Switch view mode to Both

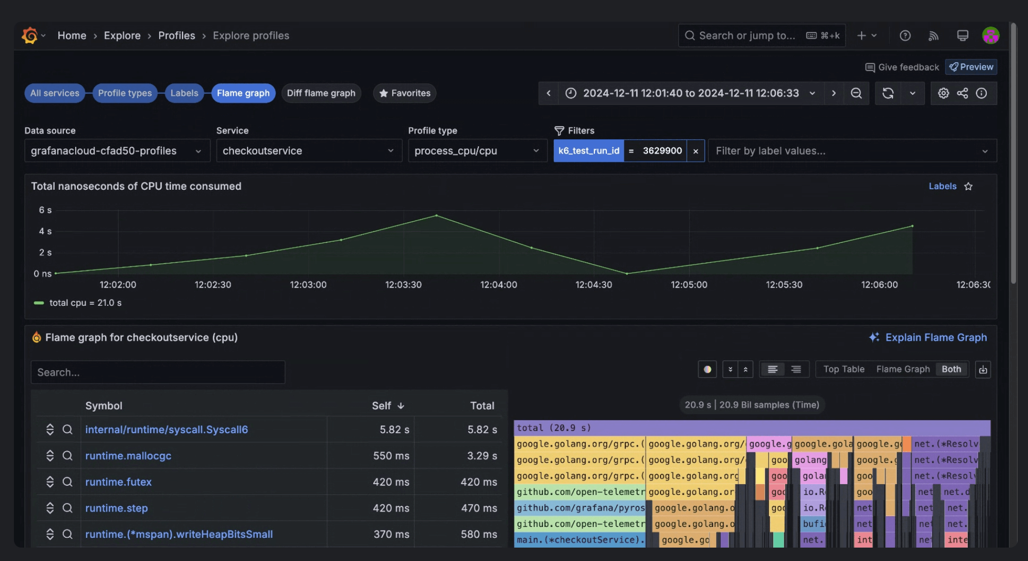[x=951, y=369]
